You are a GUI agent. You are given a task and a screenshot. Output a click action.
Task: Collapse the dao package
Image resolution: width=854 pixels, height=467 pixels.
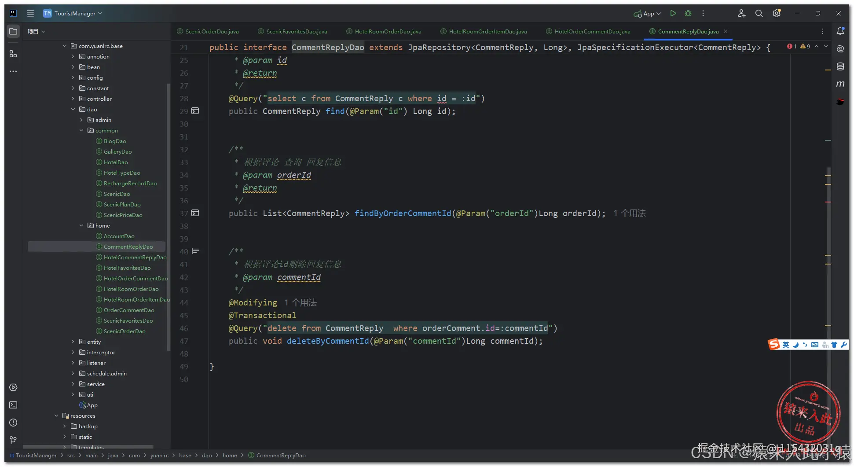point(73,109)
